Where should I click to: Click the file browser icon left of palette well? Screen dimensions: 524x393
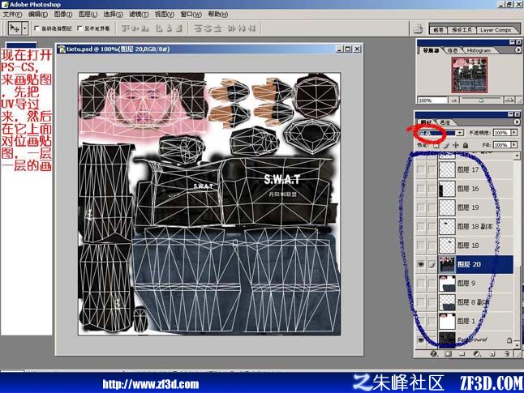click(x=418, y=28)
